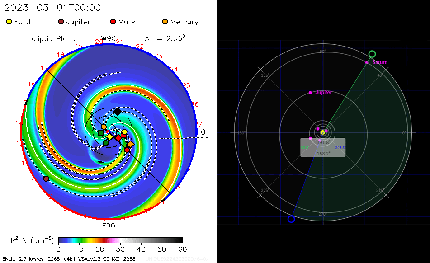Click the brown Jupiter legend marker
This screenshot has width=430, height=263.
coord(61,22)
